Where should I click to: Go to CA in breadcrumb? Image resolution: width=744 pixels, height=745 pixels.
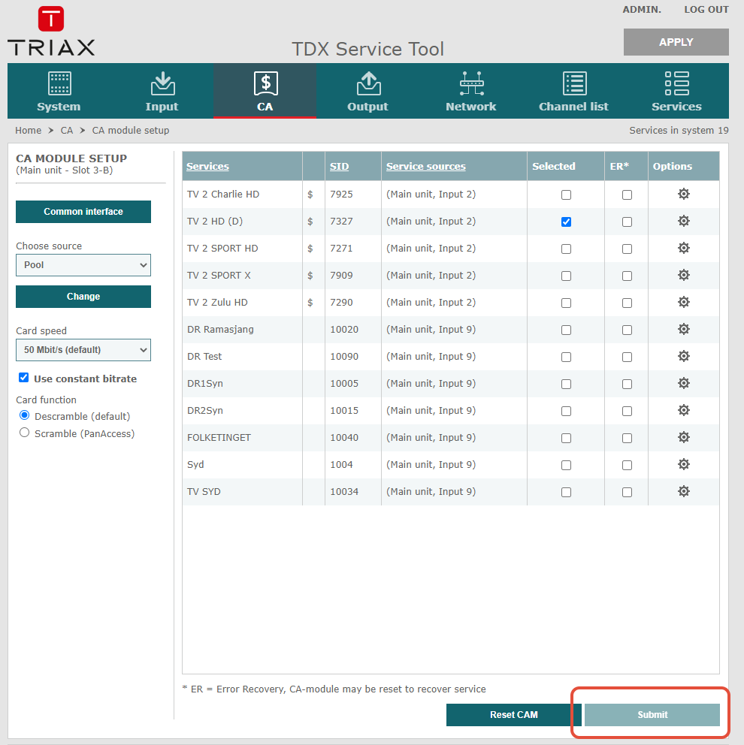pos(67,130)
